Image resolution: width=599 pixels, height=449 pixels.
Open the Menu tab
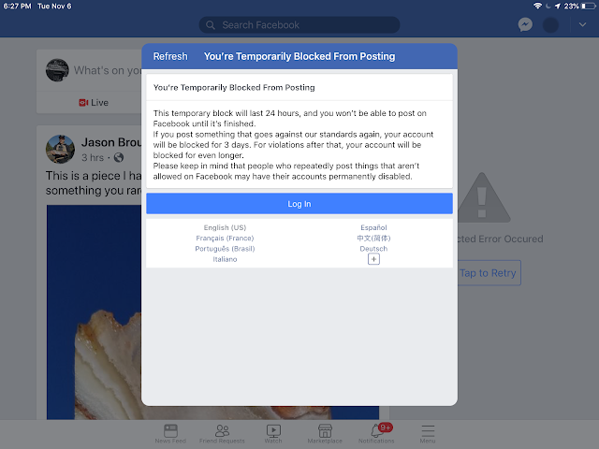[428, 434]
